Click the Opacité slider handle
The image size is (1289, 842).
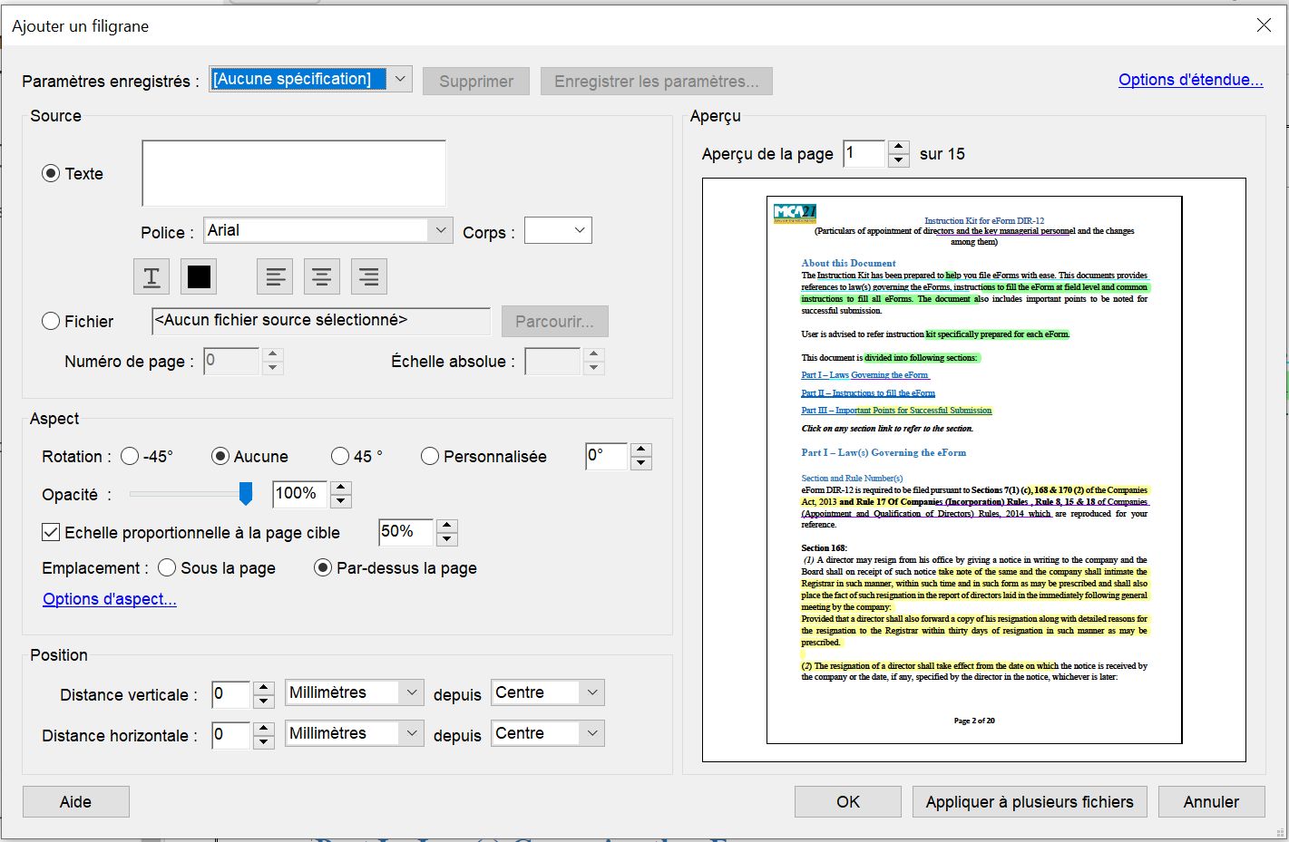246,493
